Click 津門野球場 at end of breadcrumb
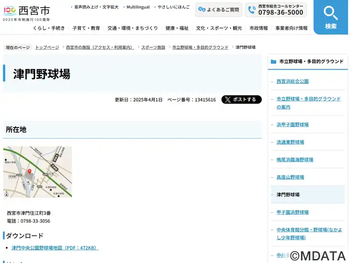The width and height of the screenshot is (351, 263). click(245, 47)
